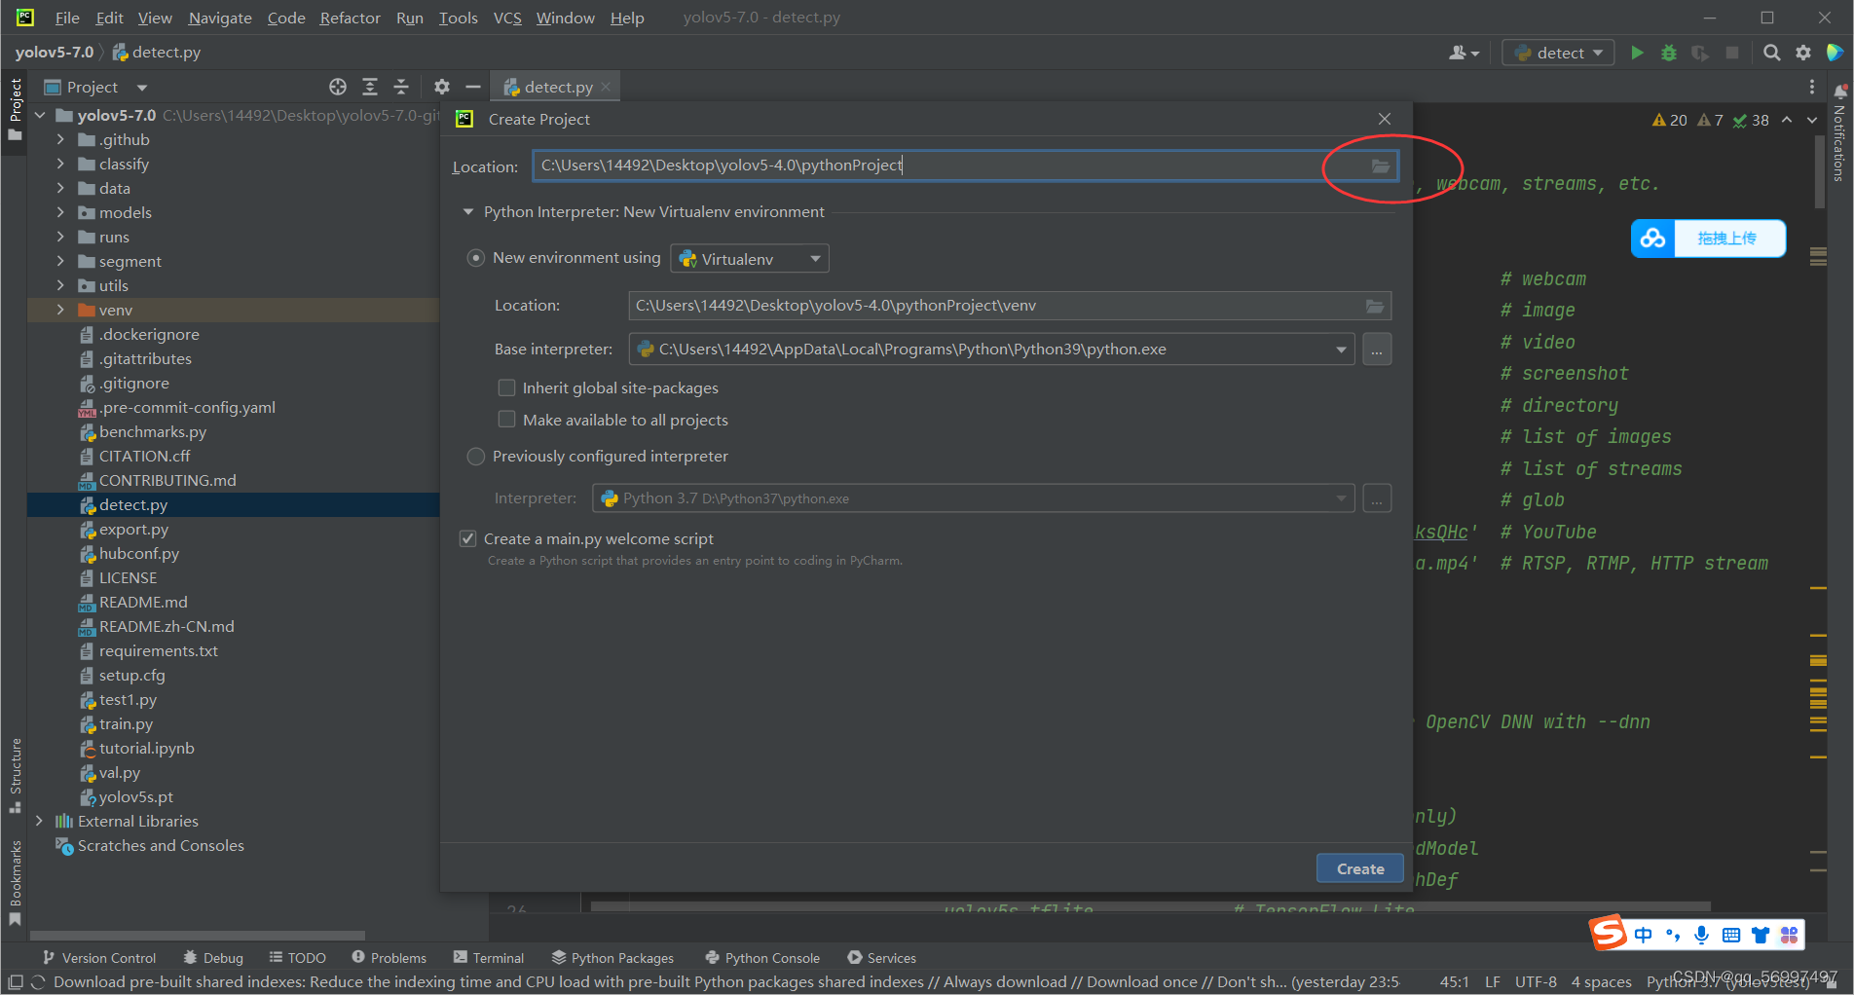Screen dimensions: 1854x995
Task: Open Problems tool window
Action: (389, 958)
